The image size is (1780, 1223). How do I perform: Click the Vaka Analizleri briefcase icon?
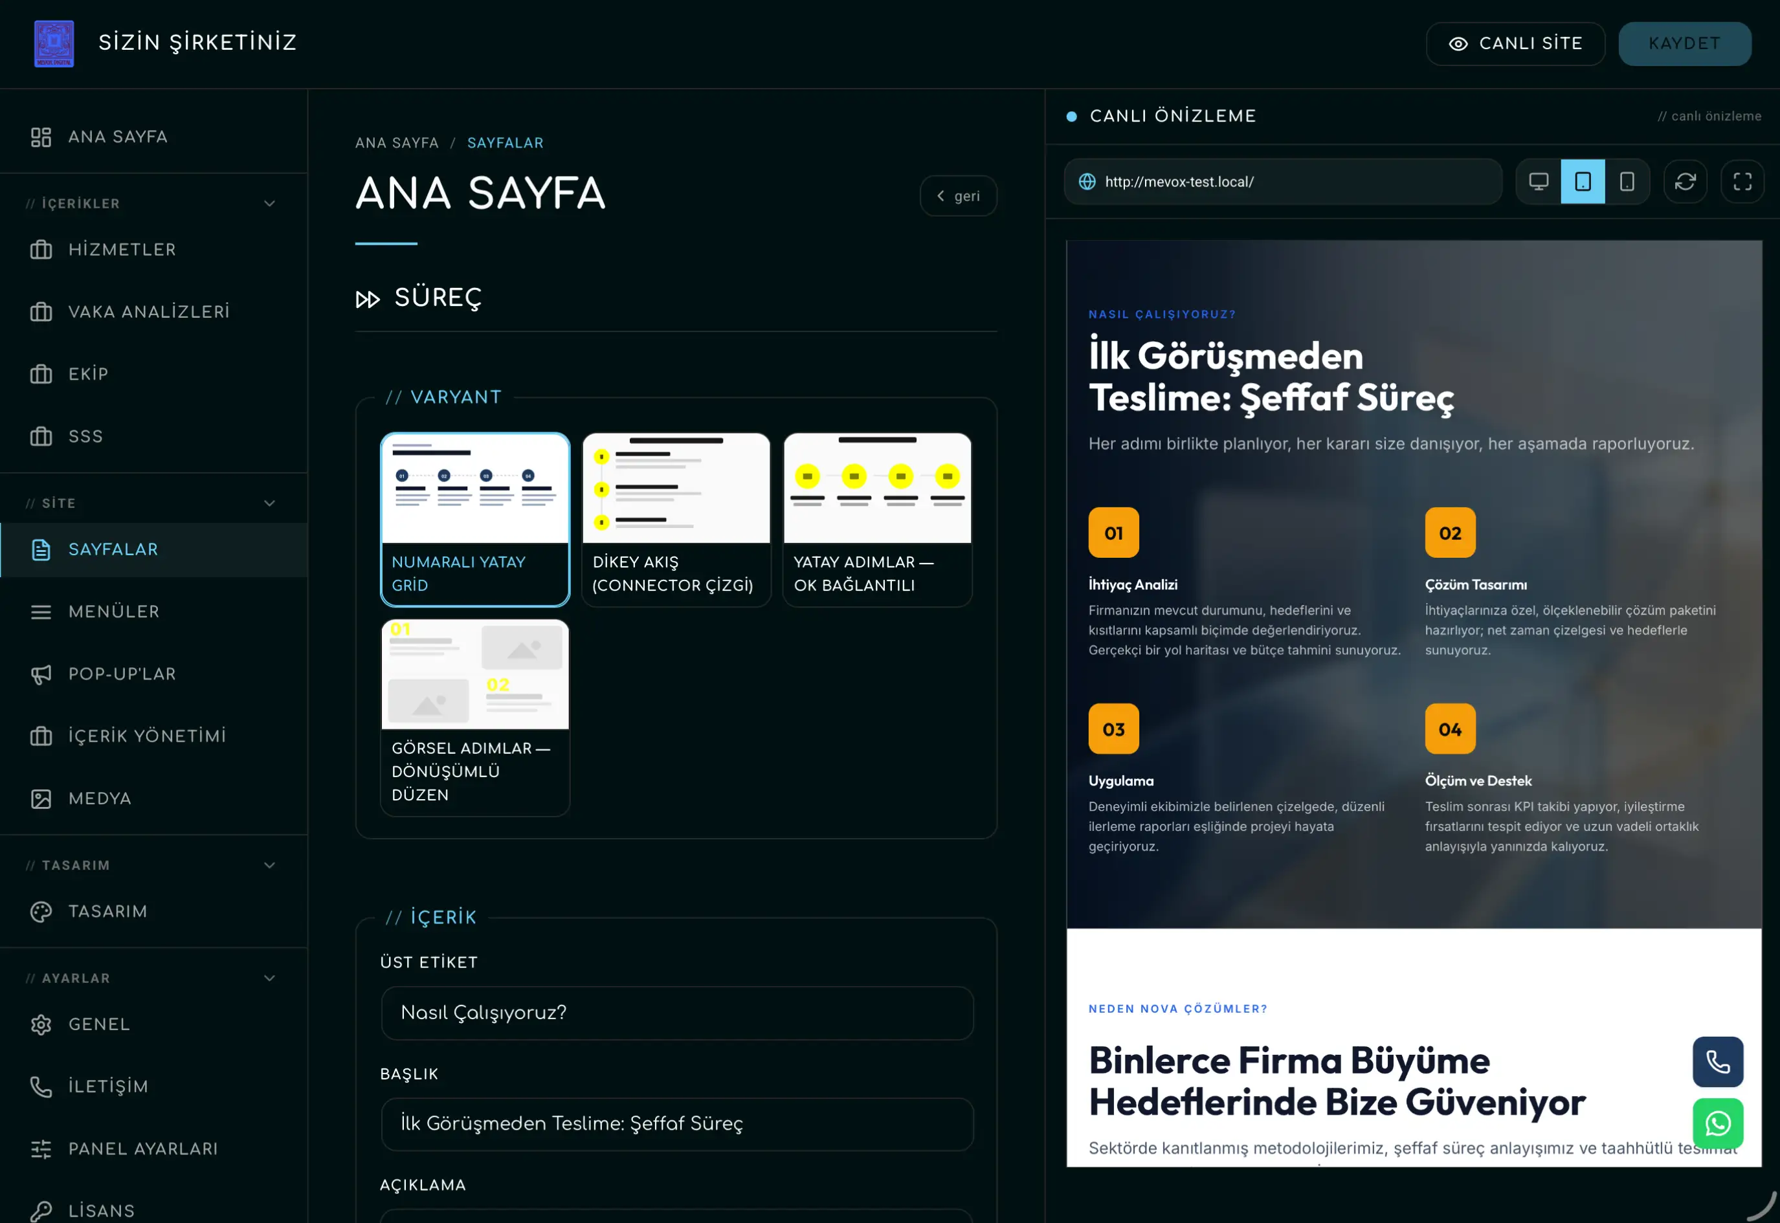click(41, 312)
